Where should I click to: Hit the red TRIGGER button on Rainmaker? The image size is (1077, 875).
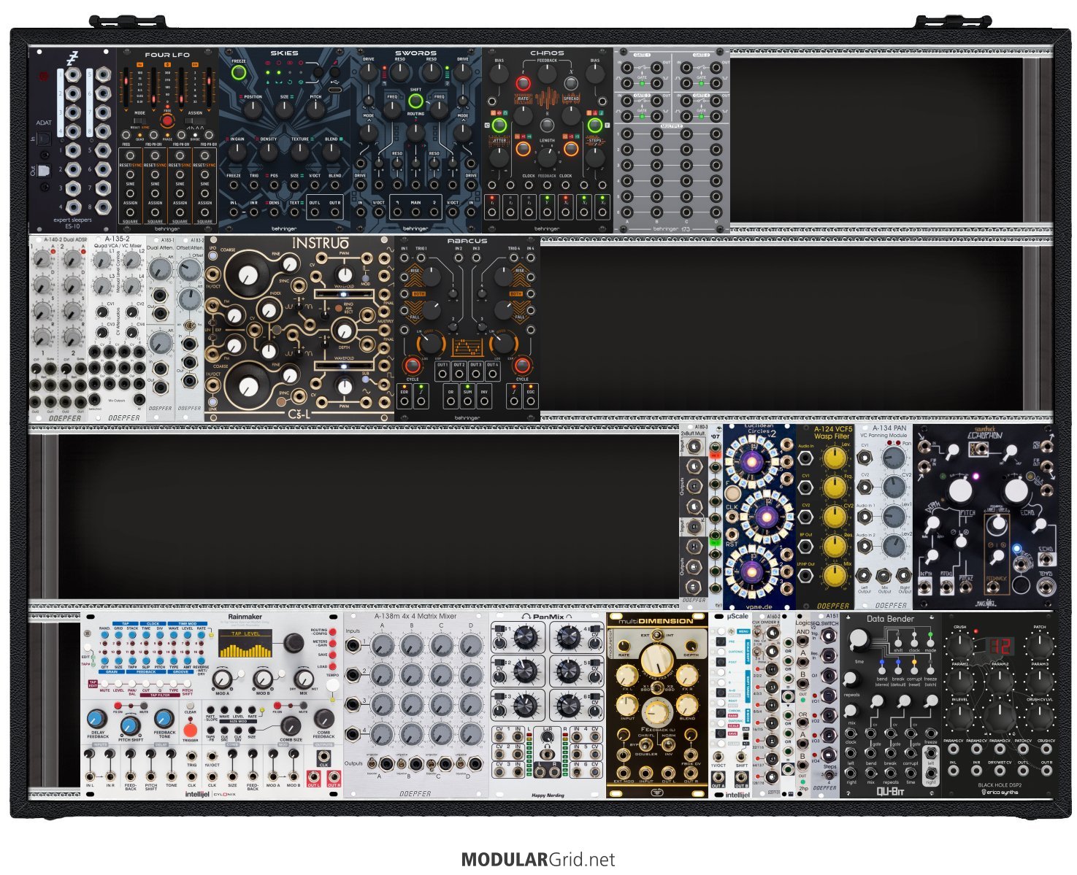[x=191, y=729]
